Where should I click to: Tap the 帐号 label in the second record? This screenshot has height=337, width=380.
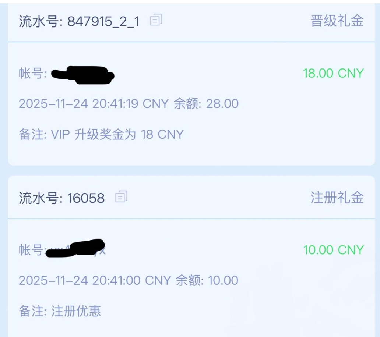click(31, 250)
